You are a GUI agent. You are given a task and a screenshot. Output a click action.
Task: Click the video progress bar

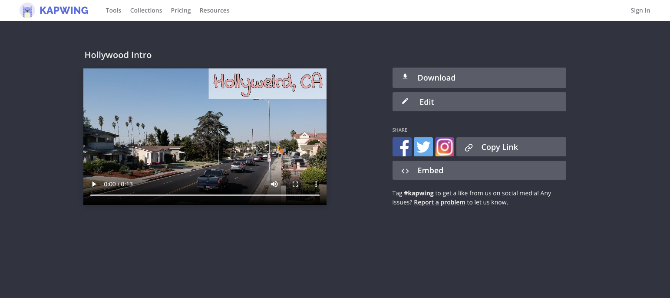point(205,195)
